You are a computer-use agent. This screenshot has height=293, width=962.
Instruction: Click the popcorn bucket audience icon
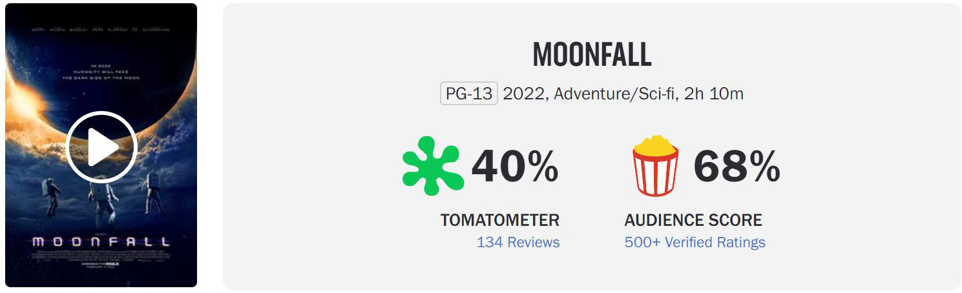tap(656, 165)
